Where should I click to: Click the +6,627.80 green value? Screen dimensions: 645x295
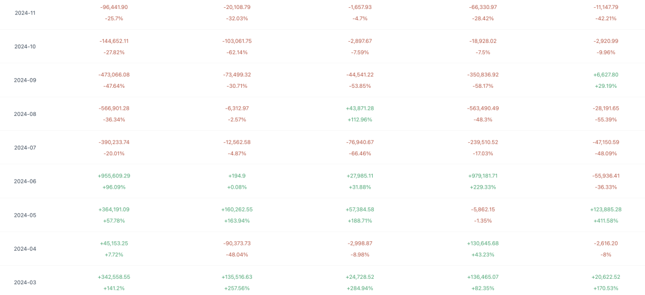[606, 75]
